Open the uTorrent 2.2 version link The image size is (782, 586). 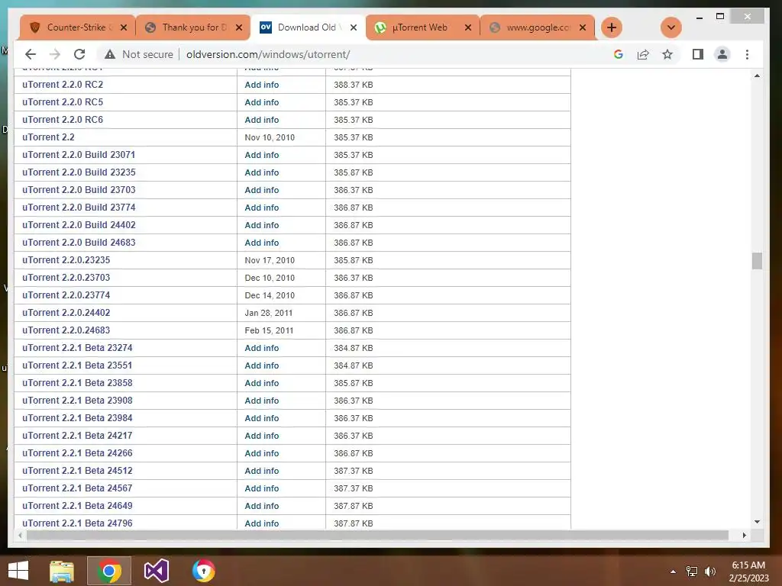48,137
